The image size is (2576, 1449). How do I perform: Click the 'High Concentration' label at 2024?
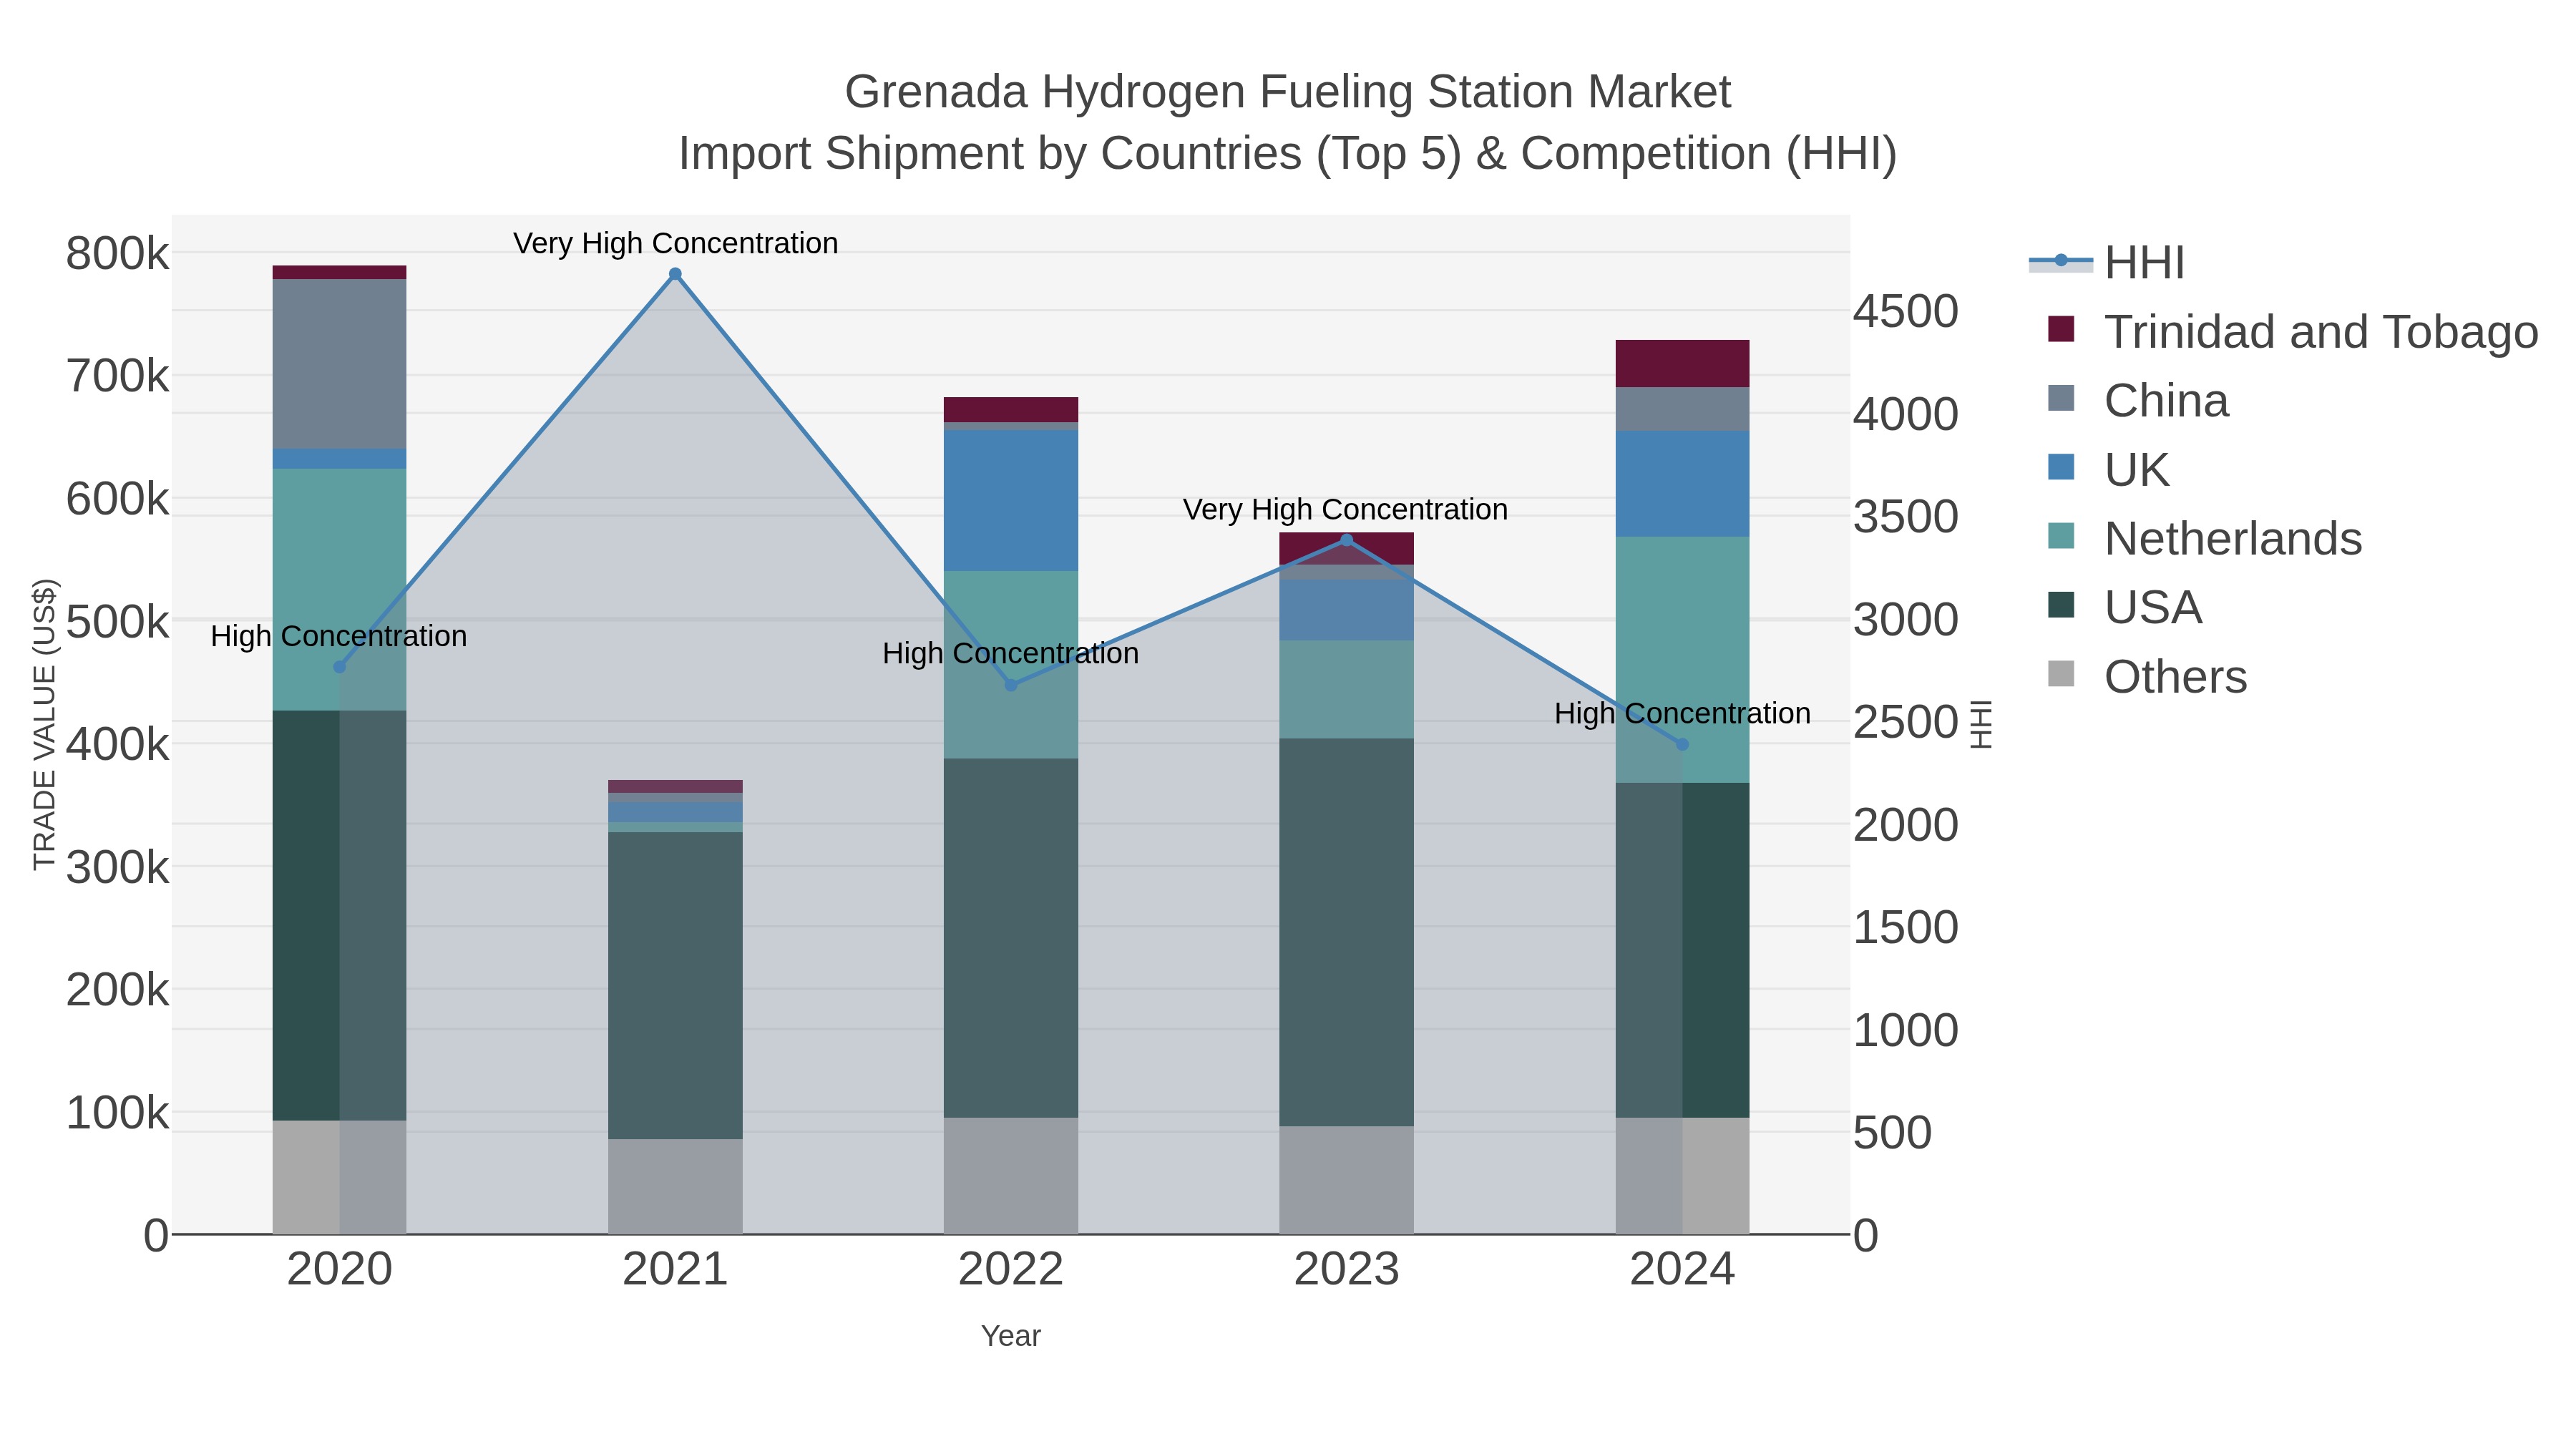1682,713
